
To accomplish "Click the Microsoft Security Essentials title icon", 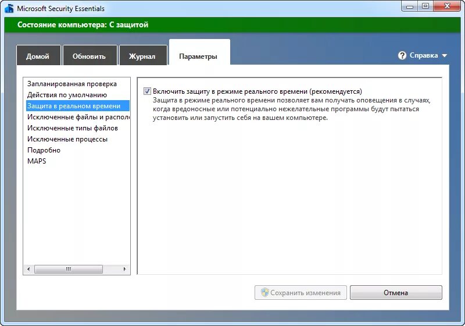I will (x=9, y=8).
